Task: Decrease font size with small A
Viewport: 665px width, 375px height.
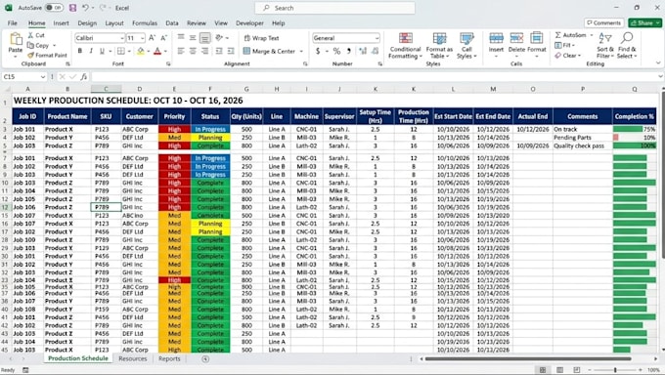Action: click(163, 38)
